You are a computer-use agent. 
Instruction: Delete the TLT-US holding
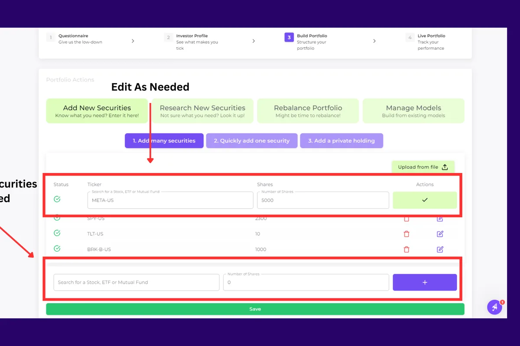coord(406,234)
